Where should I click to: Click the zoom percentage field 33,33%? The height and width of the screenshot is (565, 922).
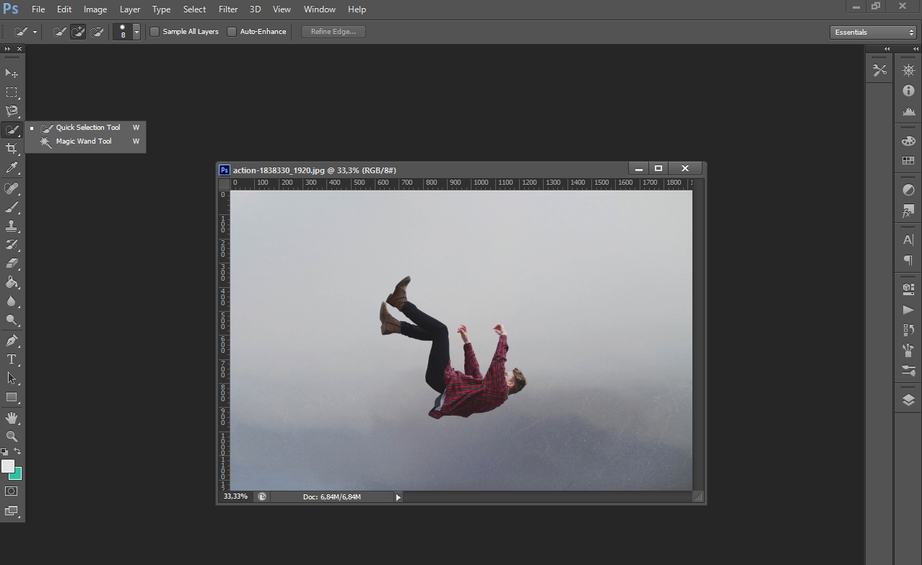coord(235,497)
